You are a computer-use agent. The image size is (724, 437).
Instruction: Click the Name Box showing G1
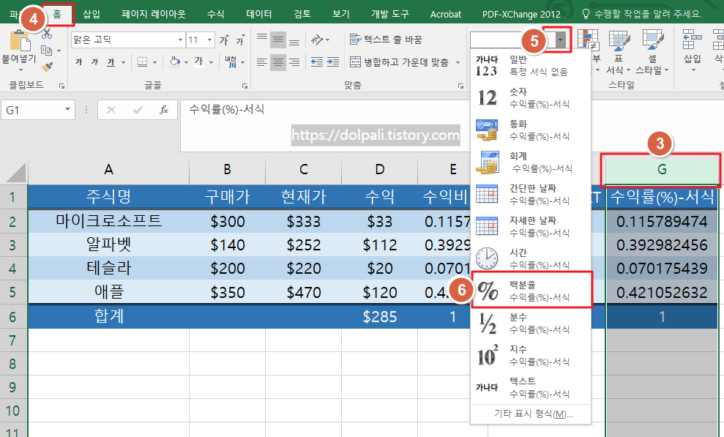[x=37, y=108]
